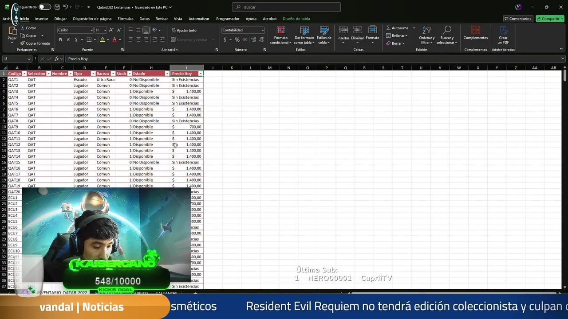568x319 pixels.
Task: Increase font size with large A
Action: (x=111, y=30)
